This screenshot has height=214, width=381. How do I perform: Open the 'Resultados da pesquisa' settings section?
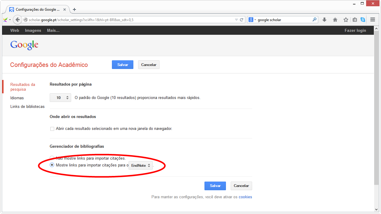(x=23, y=87)
